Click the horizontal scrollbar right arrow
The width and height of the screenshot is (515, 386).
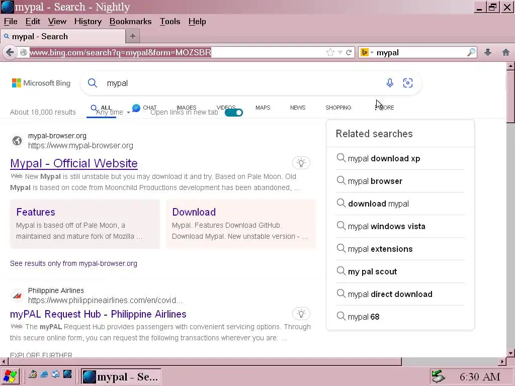click(502, 362)
